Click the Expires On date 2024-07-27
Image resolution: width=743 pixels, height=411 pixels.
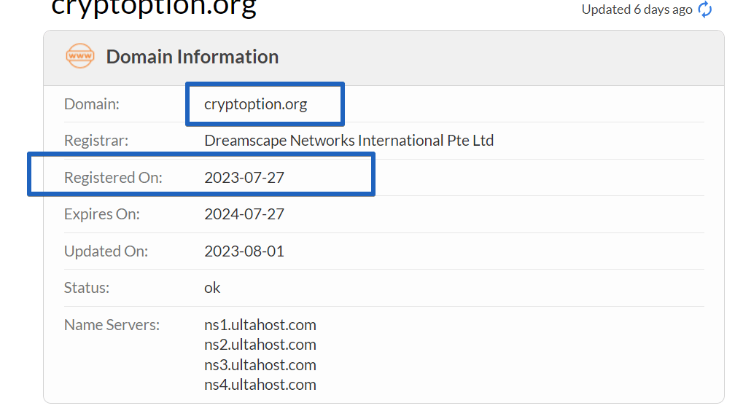(x=244, y=214)
